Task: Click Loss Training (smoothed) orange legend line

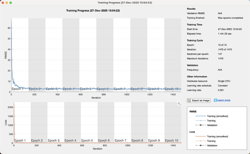Action: 201,136
